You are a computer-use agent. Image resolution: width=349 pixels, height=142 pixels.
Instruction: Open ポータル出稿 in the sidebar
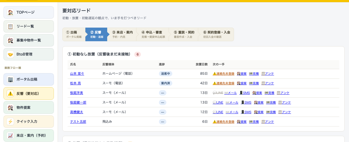(x=28, y=79)
